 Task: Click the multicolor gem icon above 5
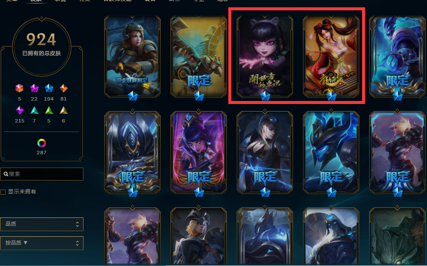coord(19,88)
